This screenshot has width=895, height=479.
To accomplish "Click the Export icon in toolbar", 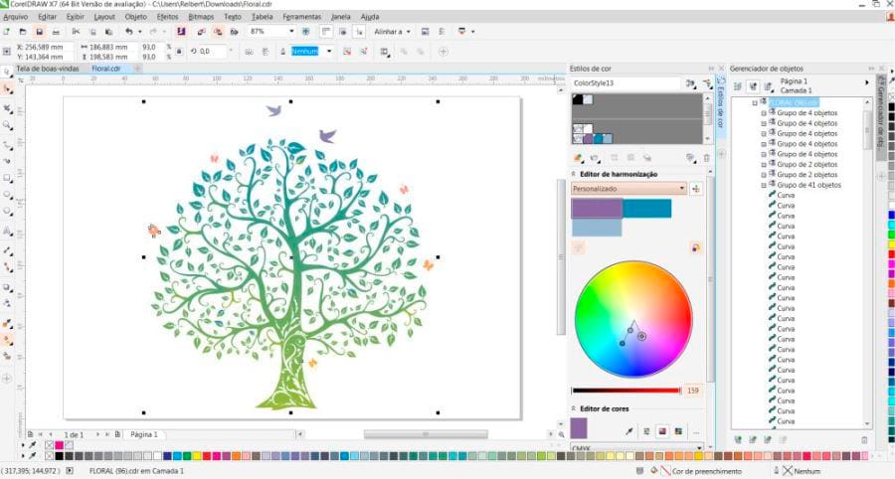I will (x=218, y=32).
